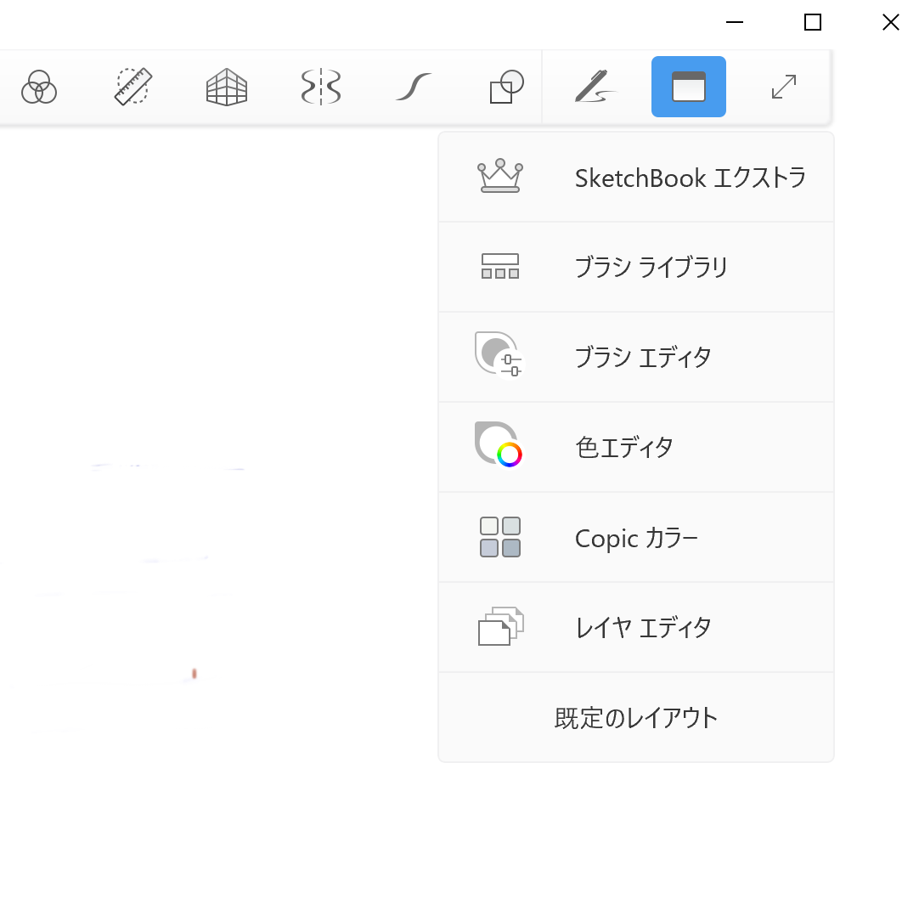Viewport: 919px width, 910px height.
Task: Open SketchBook エクストラ from the menu
Action: [636, 177]
